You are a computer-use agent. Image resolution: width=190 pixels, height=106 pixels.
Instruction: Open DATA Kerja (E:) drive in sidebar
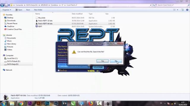coord(13,64)
